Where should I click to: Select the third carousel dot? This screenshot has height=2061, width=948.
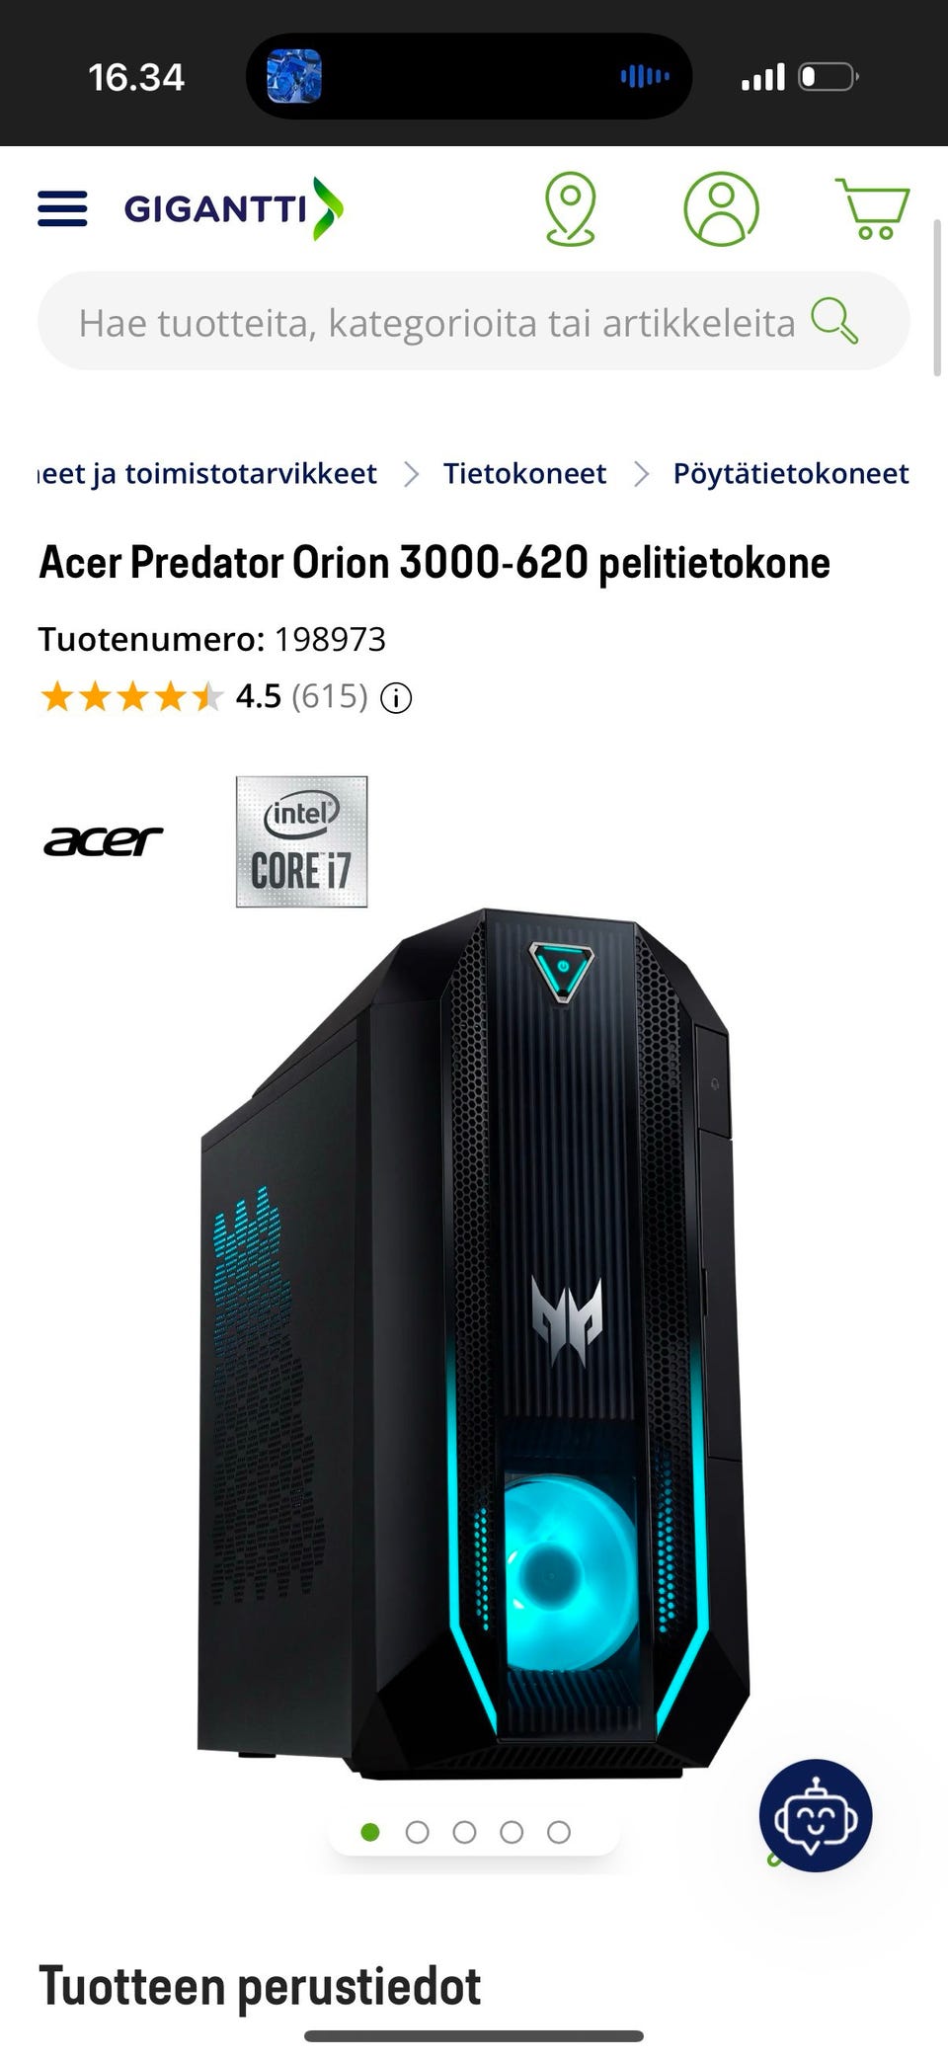click(x=464, y=1832)
